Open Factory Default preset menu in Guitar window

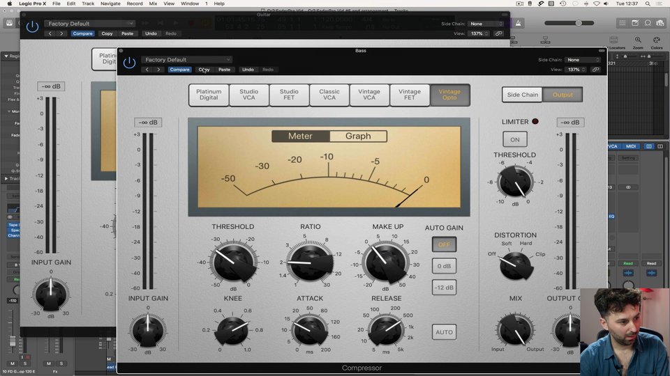point(90,24)
